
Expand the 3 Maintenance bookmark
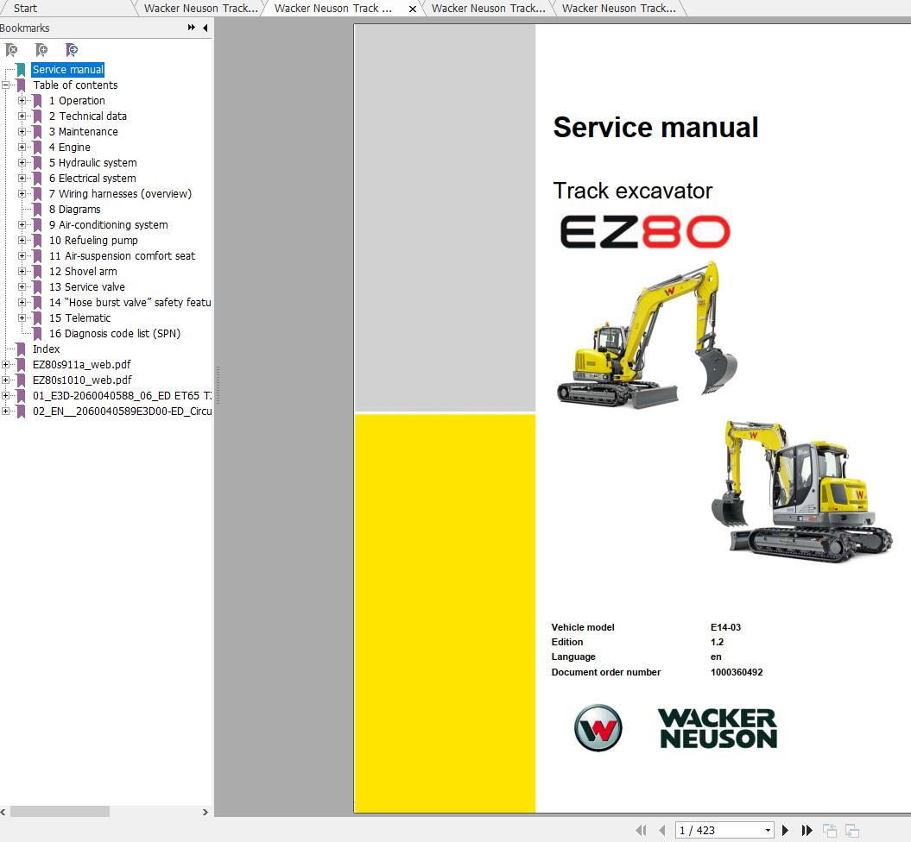[22, 132]
